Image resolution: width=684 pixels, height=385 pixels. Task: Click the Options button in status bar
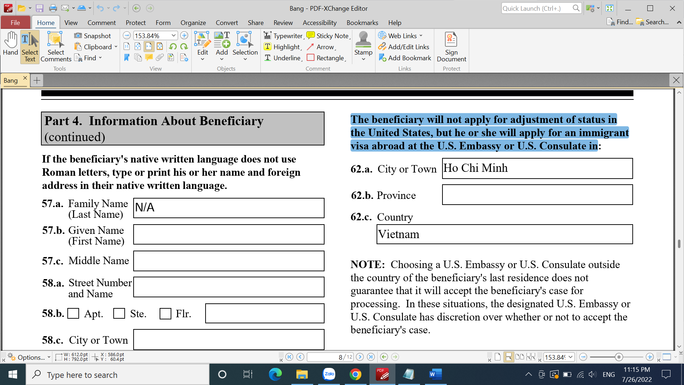(29, 357)
